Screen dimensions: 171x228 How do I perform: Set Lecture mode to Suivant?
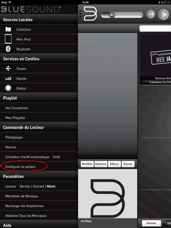point(38,186)
